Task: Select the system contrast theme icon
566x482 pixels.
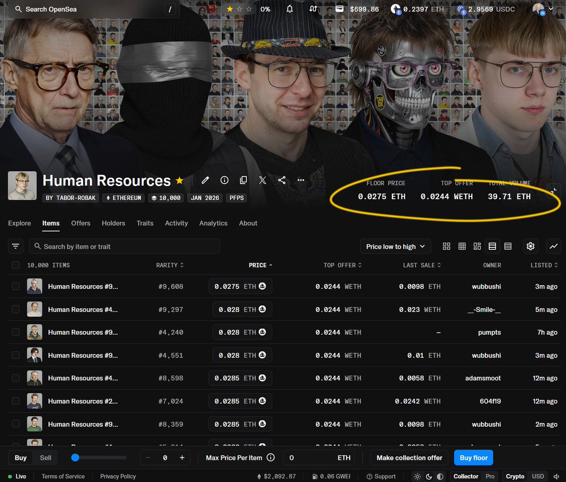Action: click(440, 476)
